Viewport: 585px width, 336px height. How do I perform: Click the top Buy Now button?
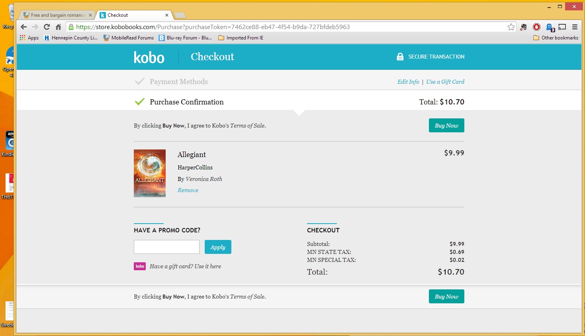(446, 126)
